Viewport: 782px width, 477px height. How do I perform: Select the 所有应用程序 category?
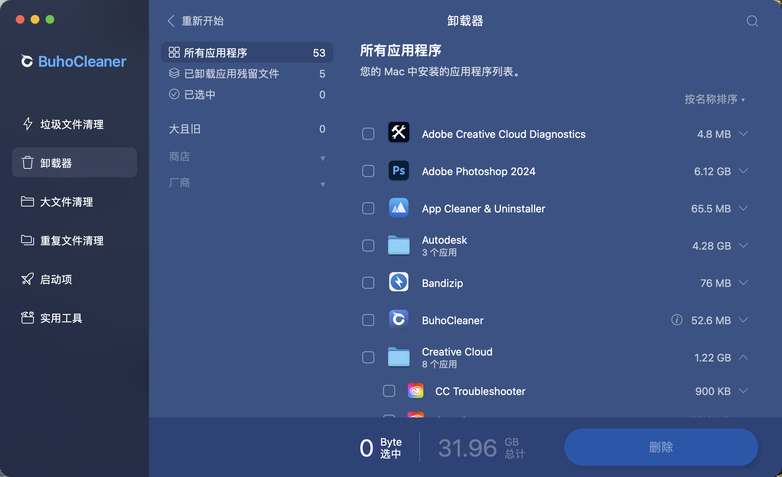click(x=247, y=53)
